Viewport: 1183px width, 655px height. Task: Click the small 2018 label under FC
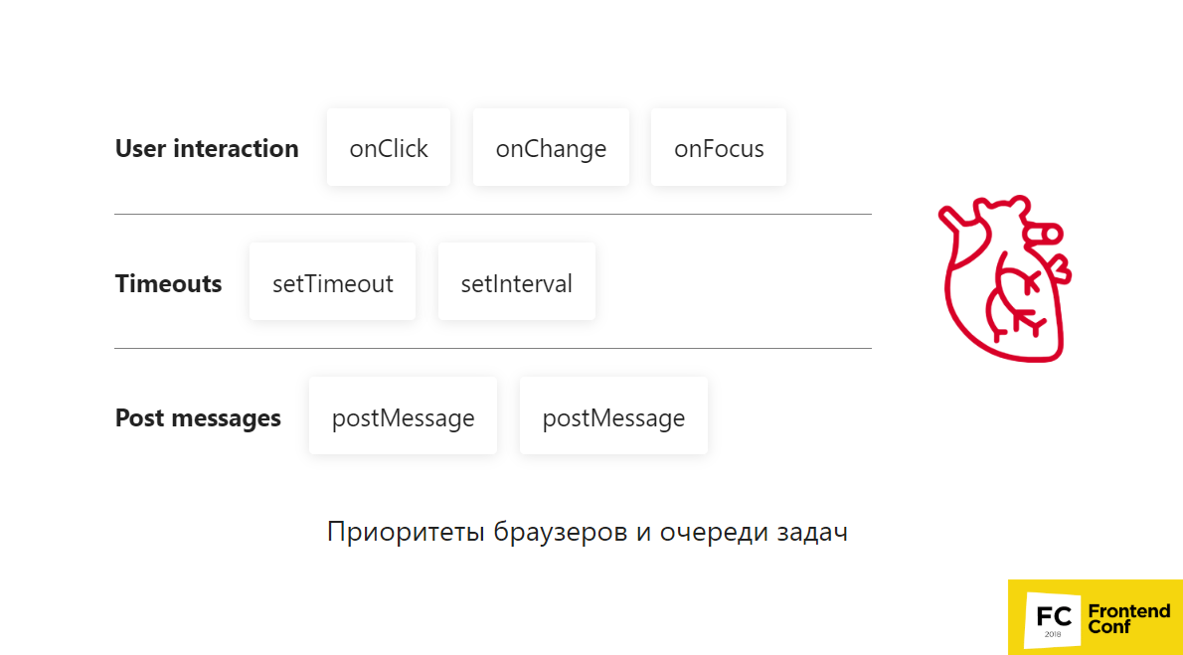click(1053, 633)
